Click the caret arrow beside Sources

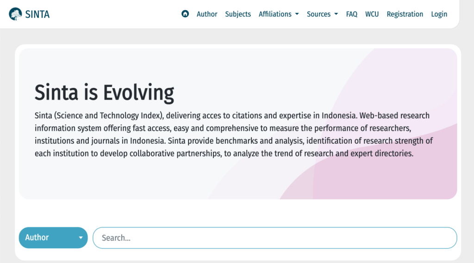(x=336, y=14)
